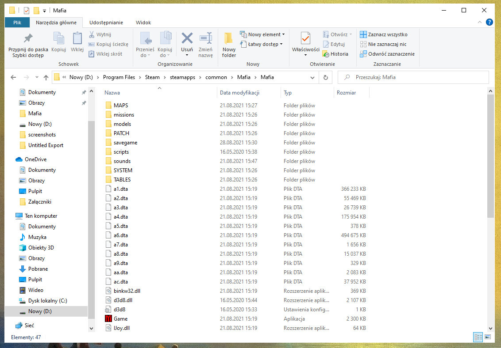The width and height of the screenshot is (501, 348).
Task: Switch to Udostępnianie tab
Action: point(106,23)
